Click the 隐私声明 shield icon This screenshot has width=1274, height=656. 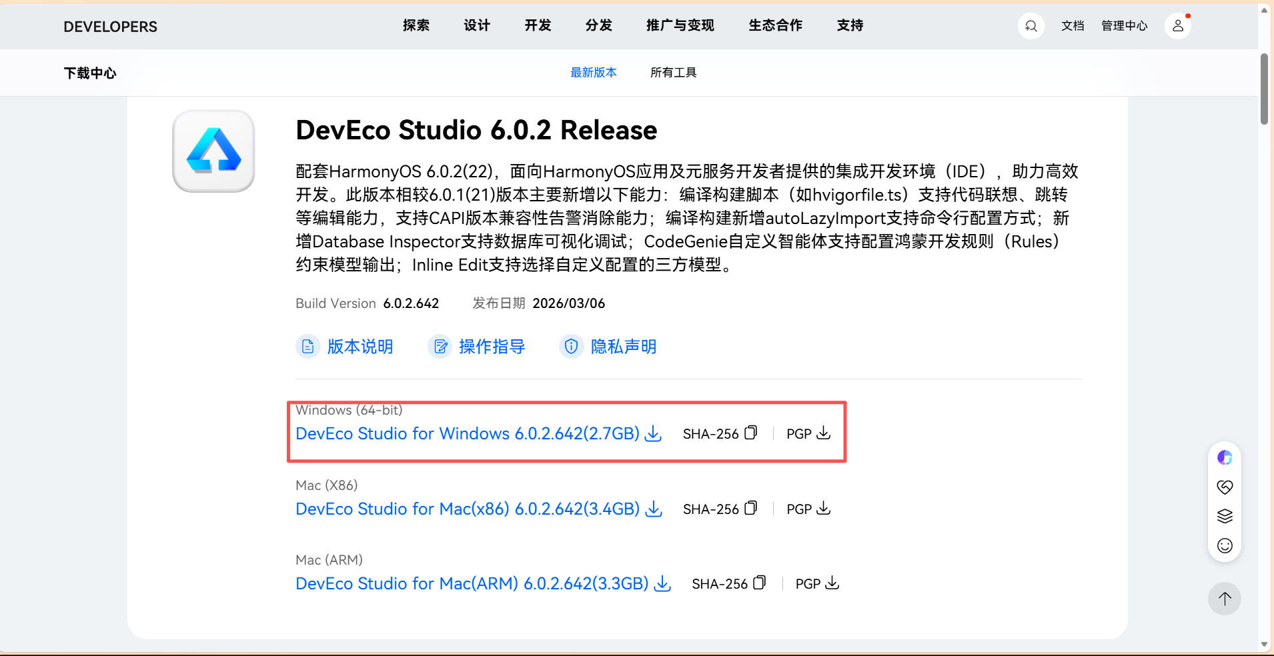[x=571, y=347]
